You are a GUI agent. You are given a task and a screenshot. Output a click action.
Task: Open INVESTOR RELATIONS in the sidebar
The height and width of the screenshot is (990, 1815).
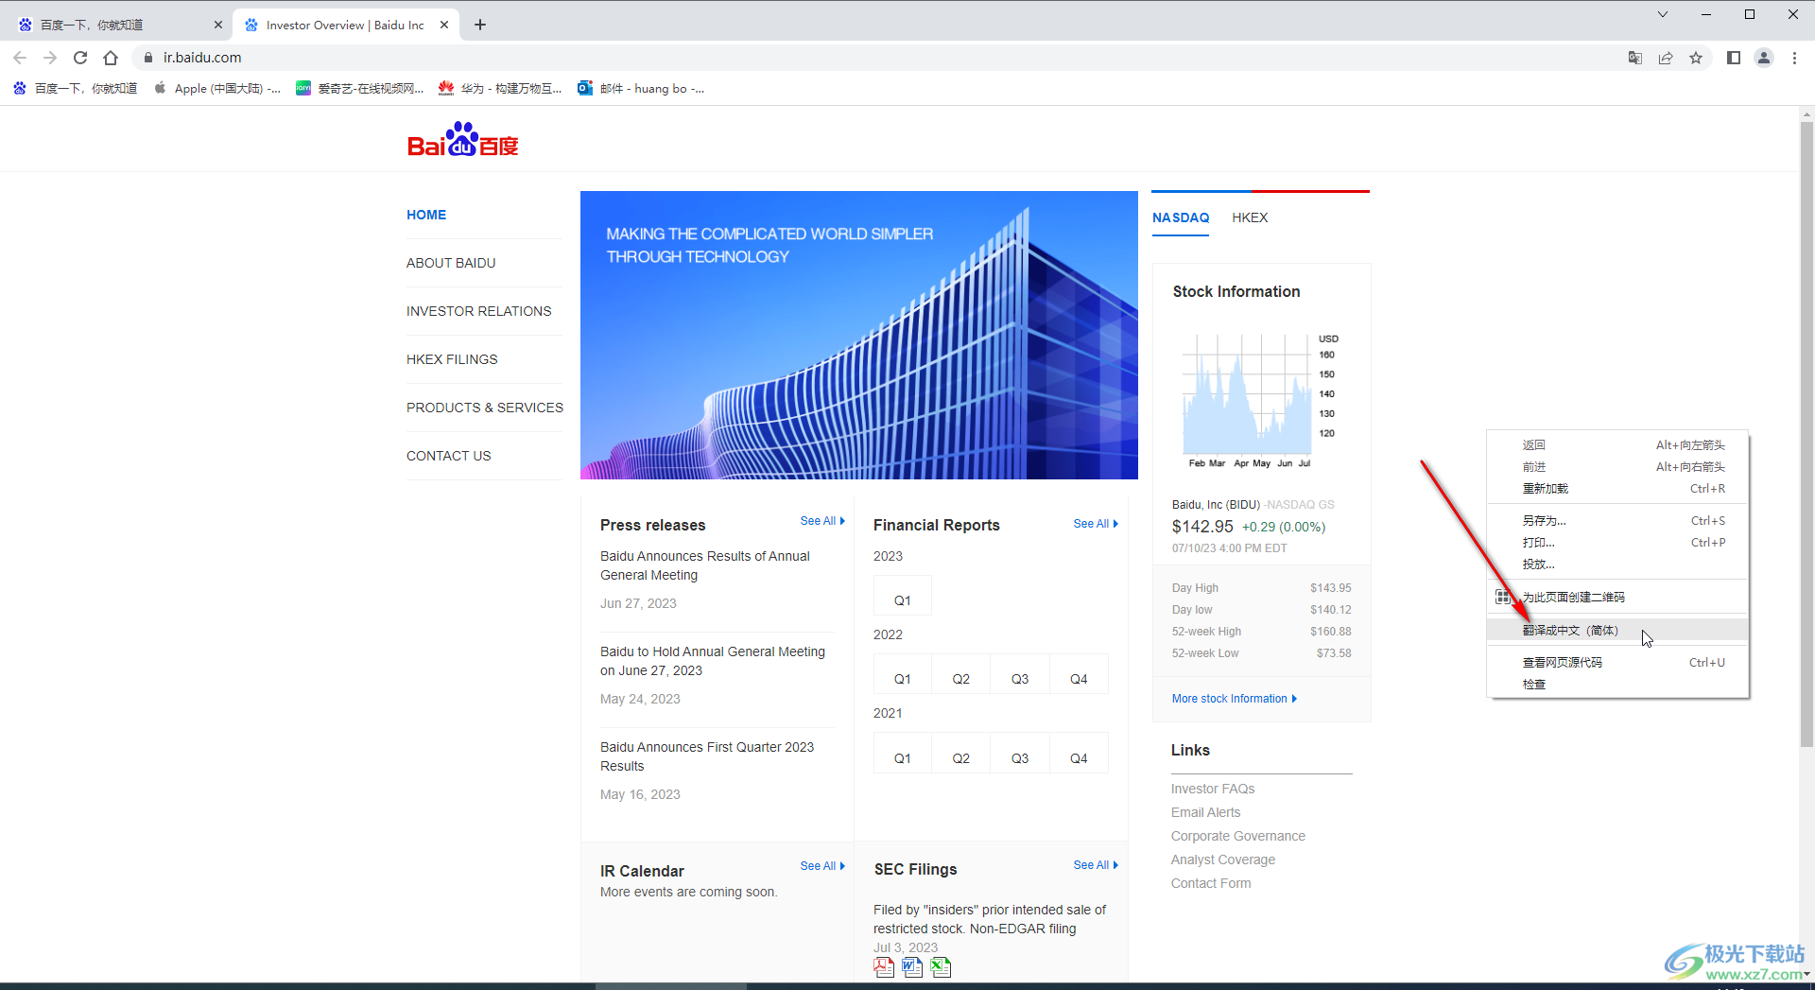coord(478,311)
